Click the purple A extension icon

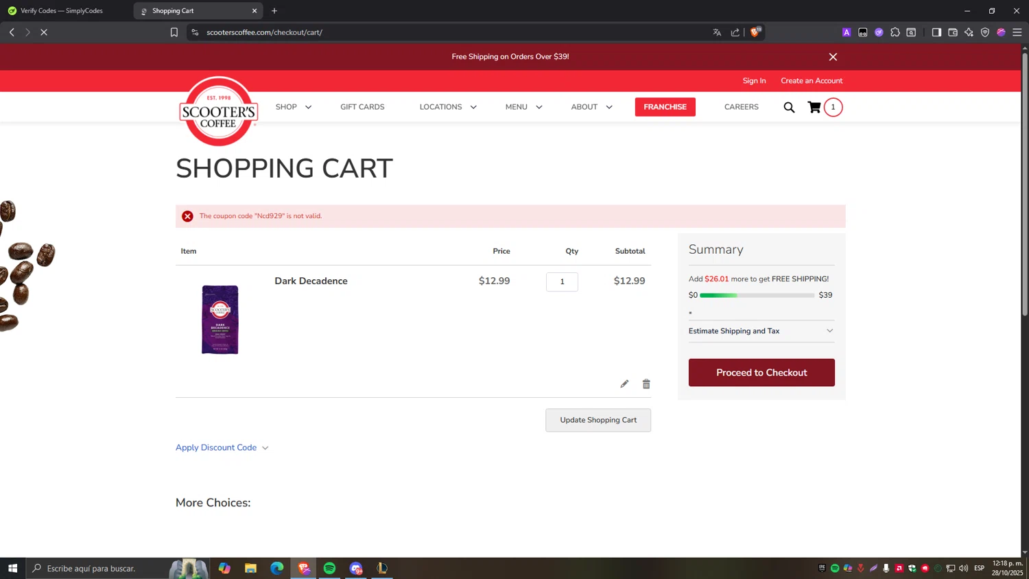tap(847, 32)
